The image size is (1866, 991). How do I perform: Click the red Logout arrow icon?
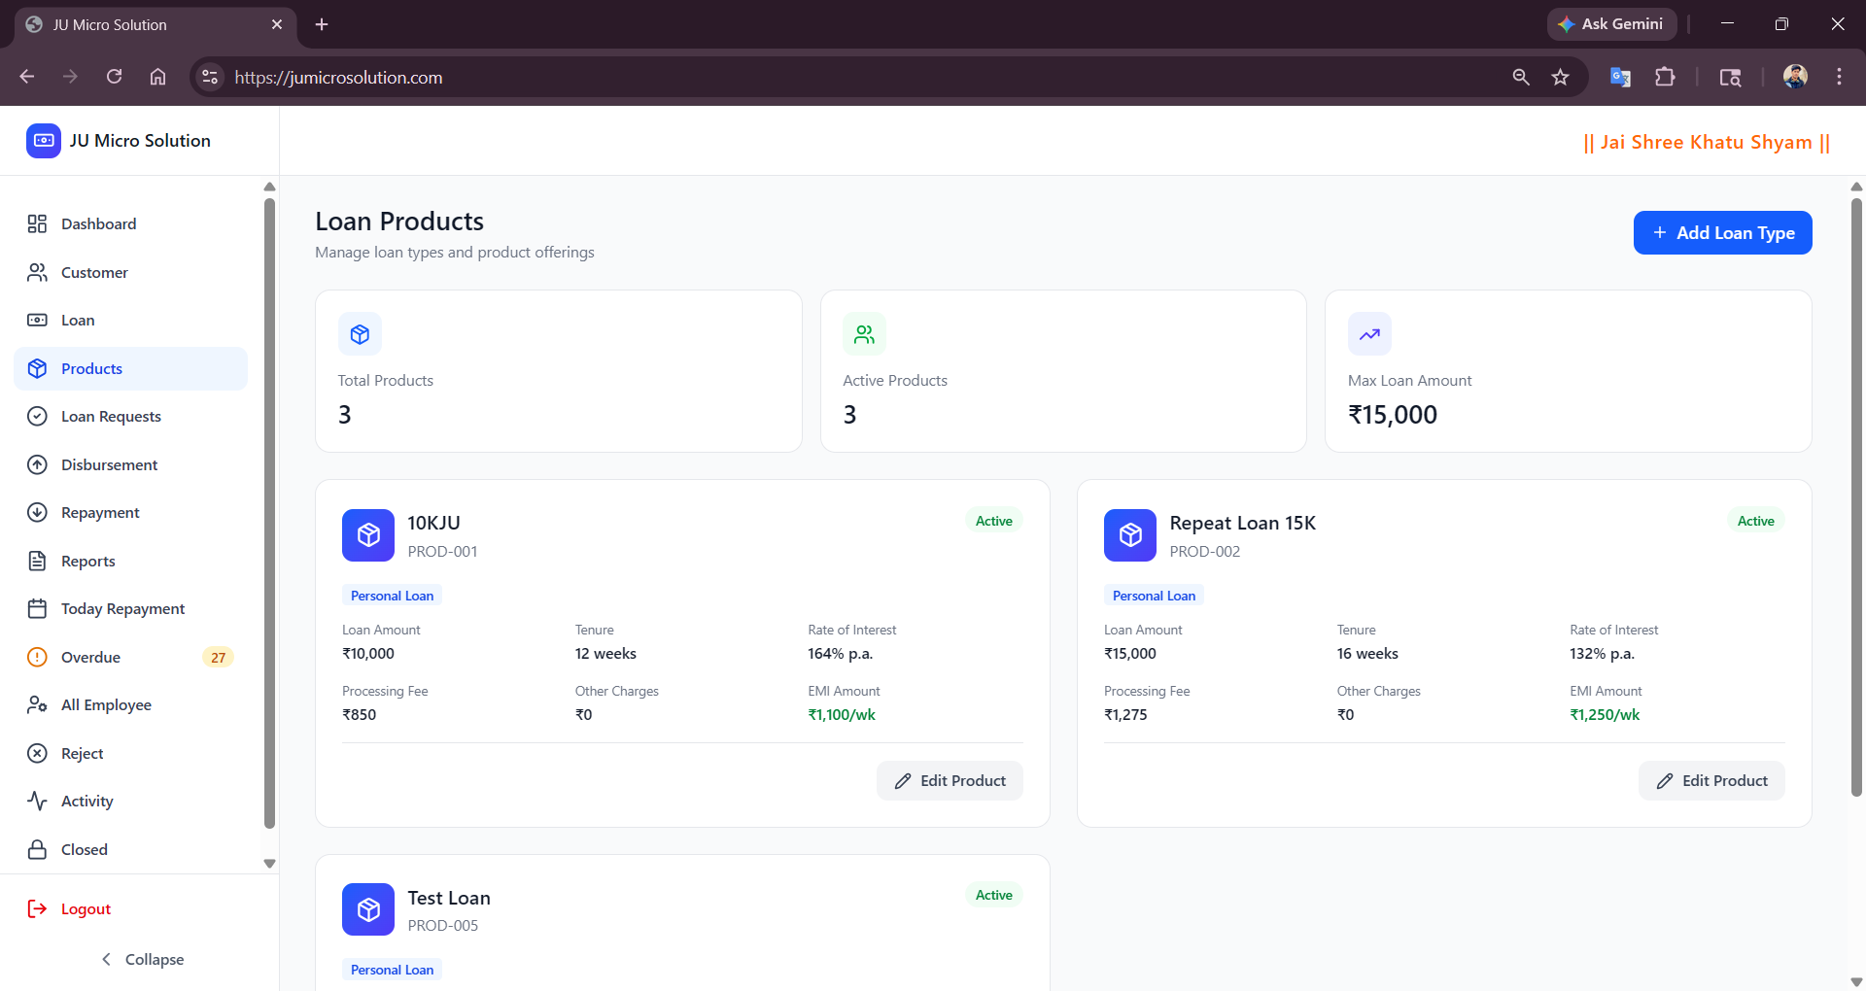click(x=37, y=908)
